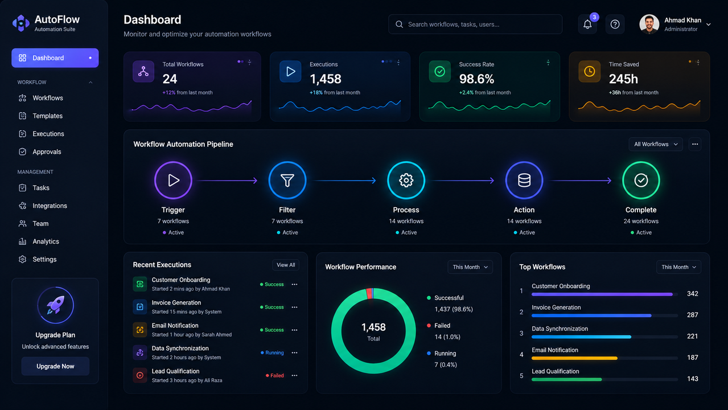The width and height of the screenshot is (728, 410).
Task: Click the Email Notification execution icon
Action: coord(139,330)
